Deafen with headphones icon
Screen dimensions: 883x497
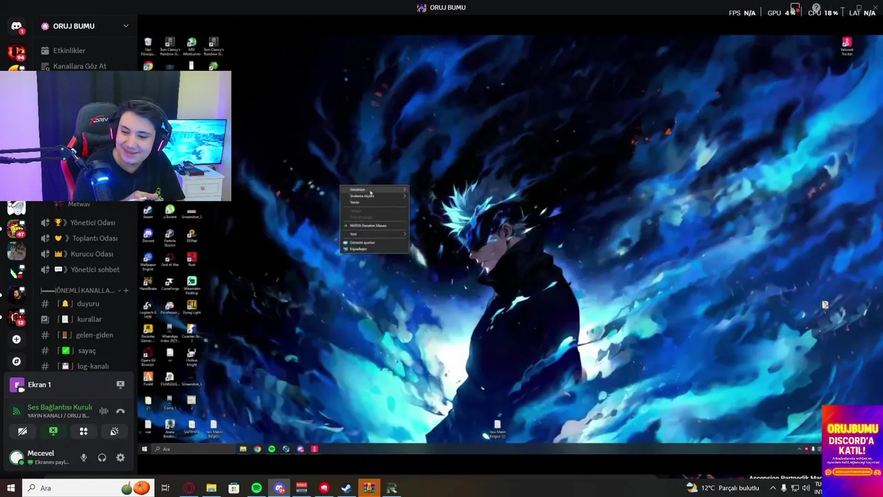coord(102,458)
